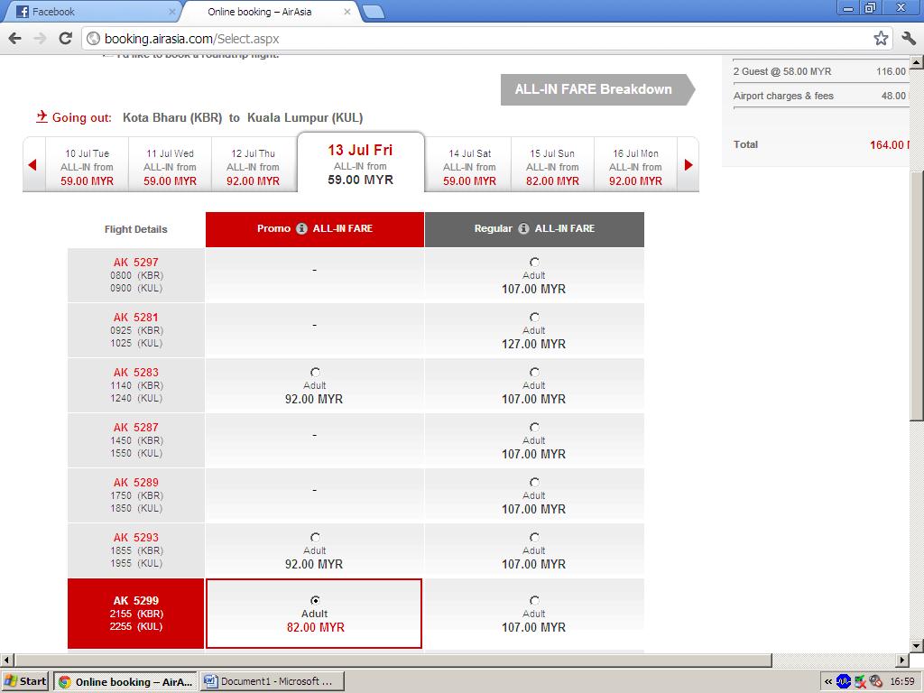
Task: Choose the 16 Jul Mon date tab
Action: pos(635,167)
